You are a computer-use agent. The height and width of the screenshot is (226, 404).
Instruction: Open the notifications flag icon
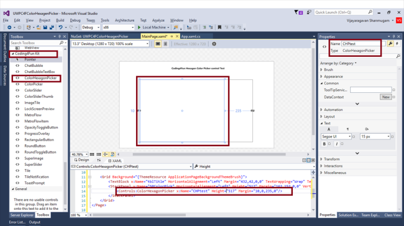pyautogui.click(x=296, y=12)
